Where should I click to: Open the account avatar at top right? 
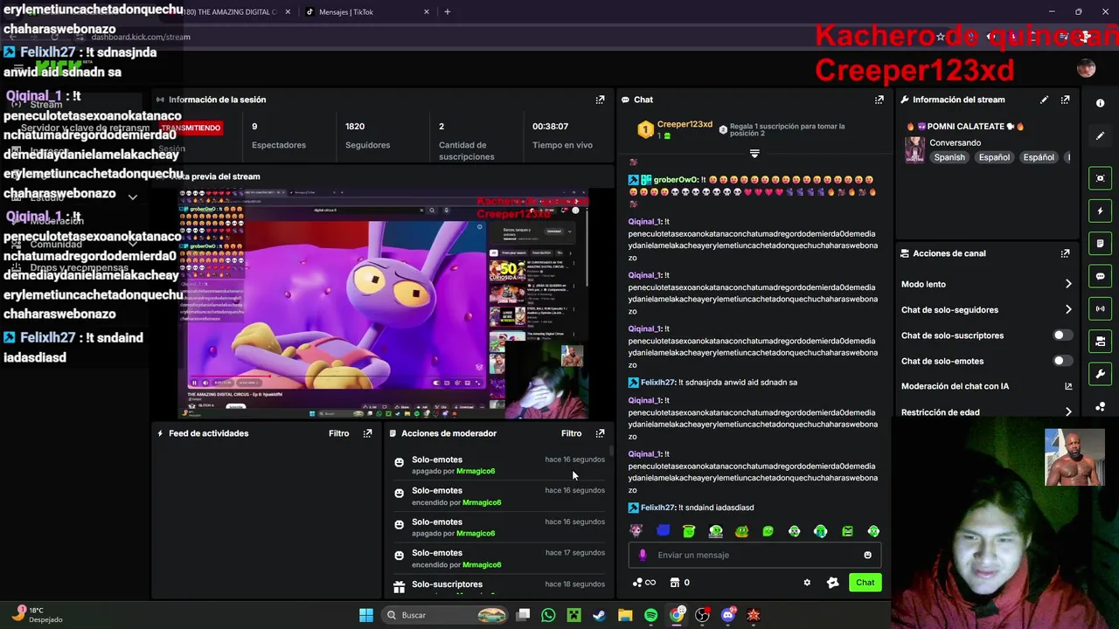1087,69
